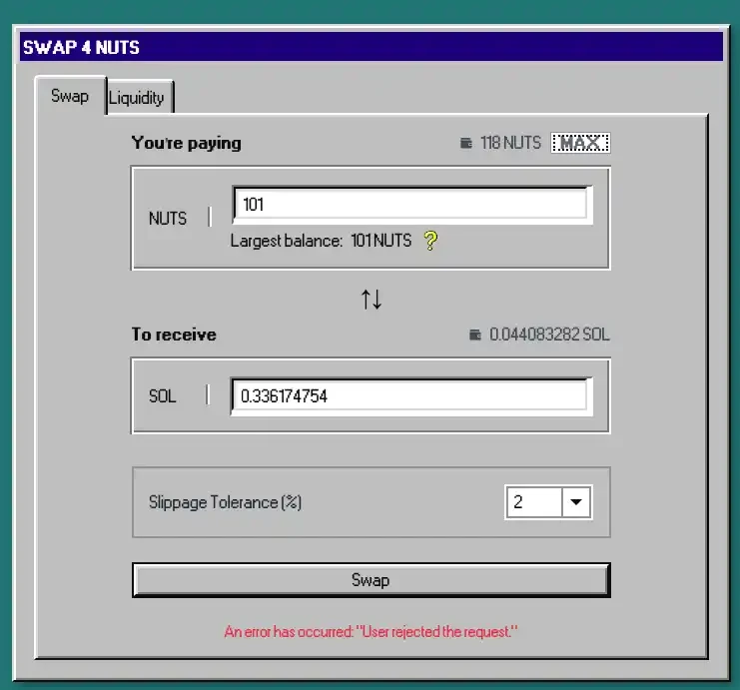Click the Largest balance 101 NUTS text
The width and height of the screenshot is (740, 690).
[x=321, y=241]
